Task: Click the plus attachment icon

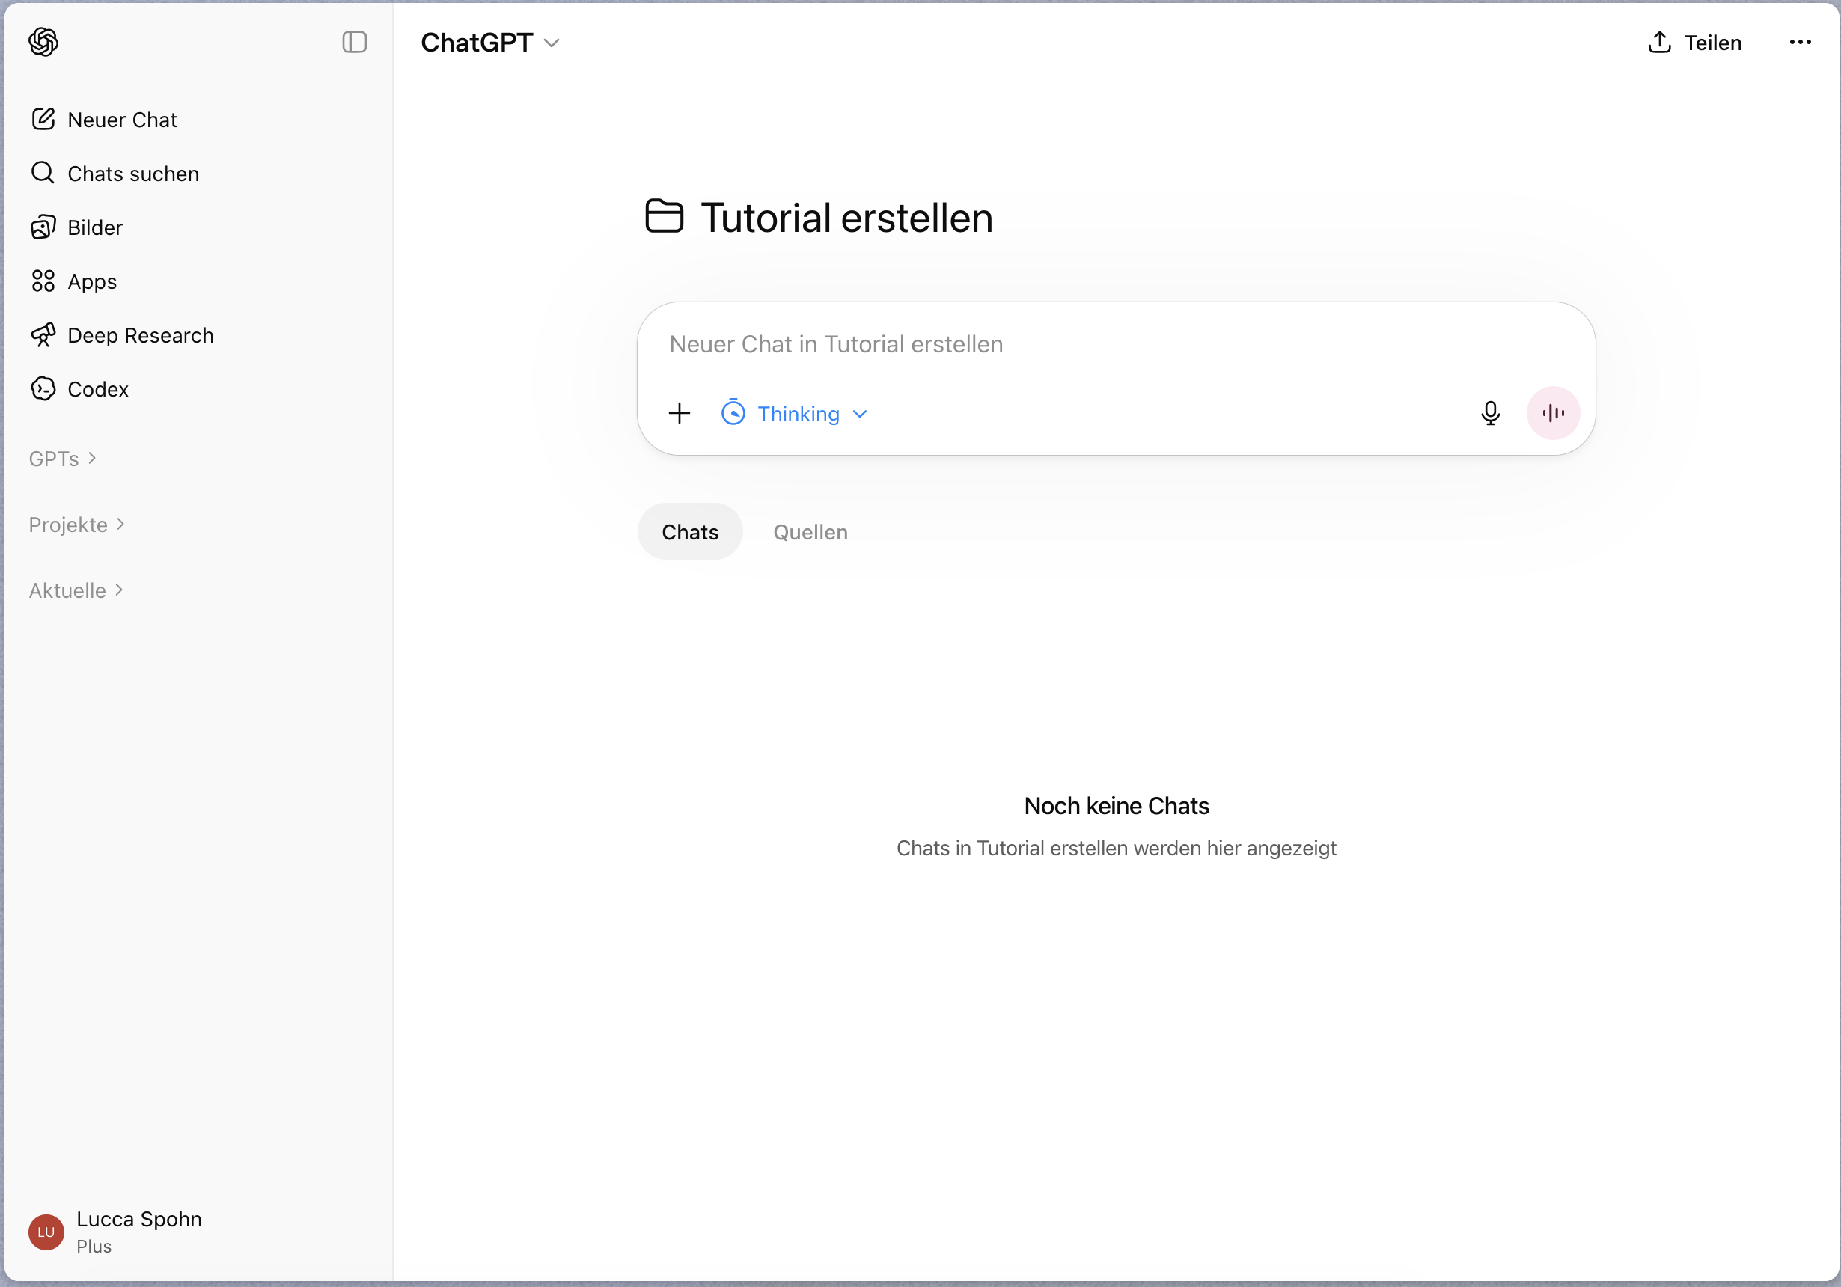Action: tap(680, 414)
